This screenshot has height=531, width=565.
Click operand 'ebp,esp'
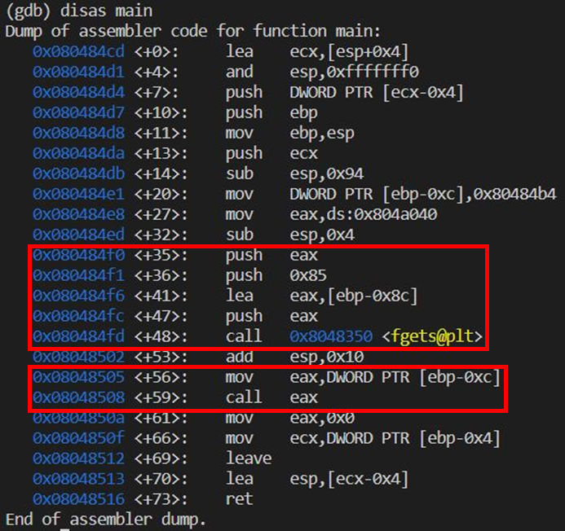[322, 134]
